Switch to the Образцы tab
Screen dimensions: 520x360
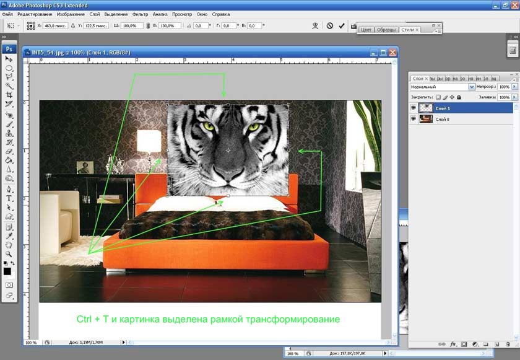coord(387,29)
